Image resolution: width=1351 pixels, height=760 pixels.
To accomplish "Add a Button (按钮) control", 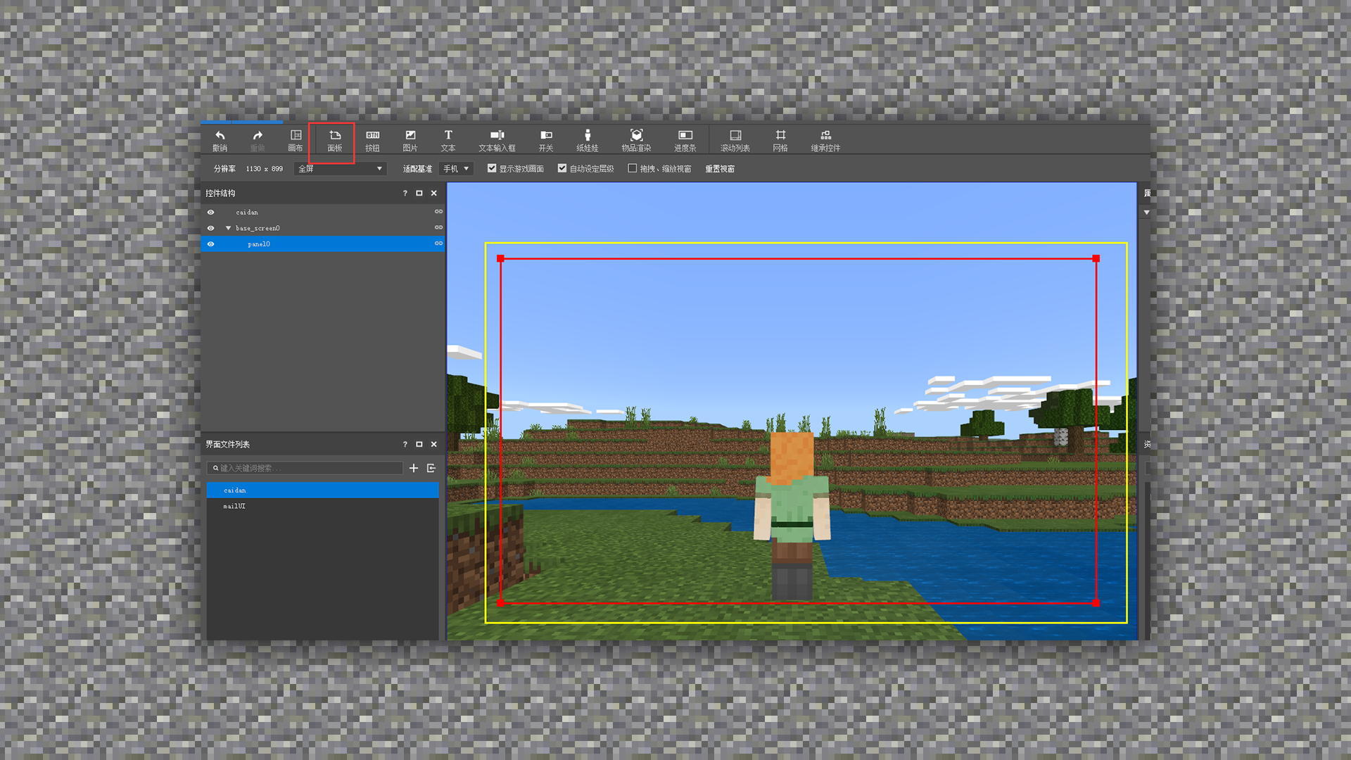I will click(373, 140).
